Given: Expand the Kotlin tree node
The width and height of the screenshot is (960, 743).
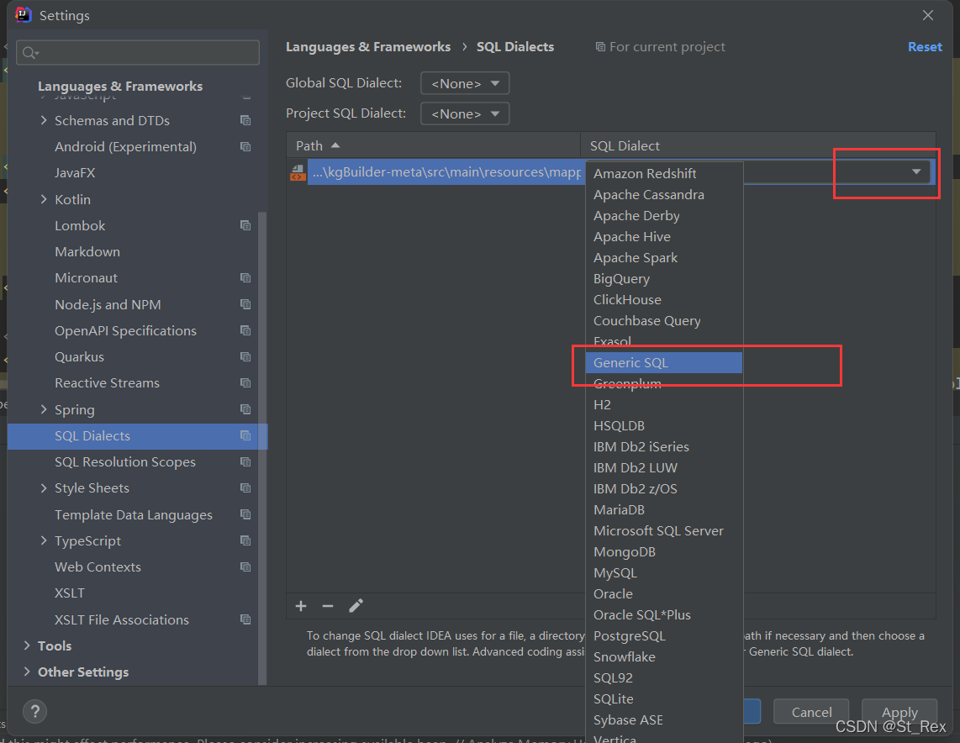Looking at the screenshot, I should 44,199.
